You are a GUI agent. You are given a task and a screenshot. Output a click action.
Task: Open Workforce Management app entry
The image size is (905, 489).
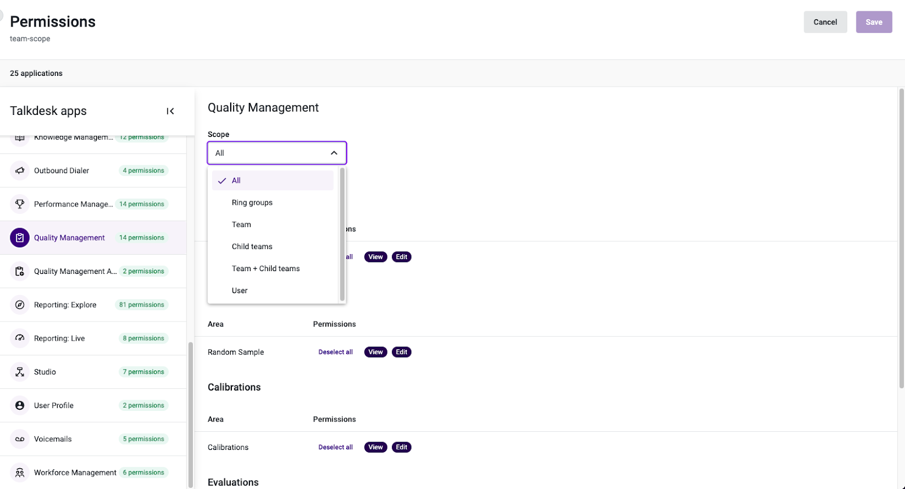pyautogui.click(x=93, y=473)
